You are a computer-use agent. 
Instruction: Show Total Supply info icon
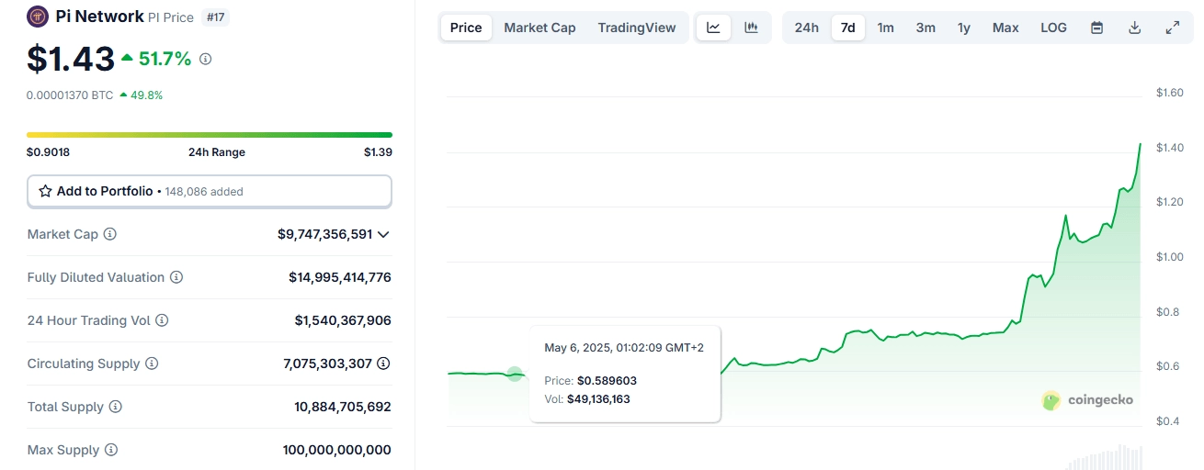pyautogui.click(x=116, y=407)
